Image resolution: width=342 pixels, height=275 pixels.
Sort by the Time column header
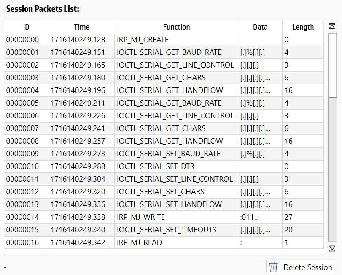pos(81,27)
